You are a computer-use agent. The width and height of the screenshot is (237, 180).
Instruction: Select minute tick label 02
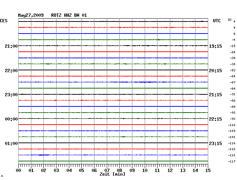coord(43,171)
